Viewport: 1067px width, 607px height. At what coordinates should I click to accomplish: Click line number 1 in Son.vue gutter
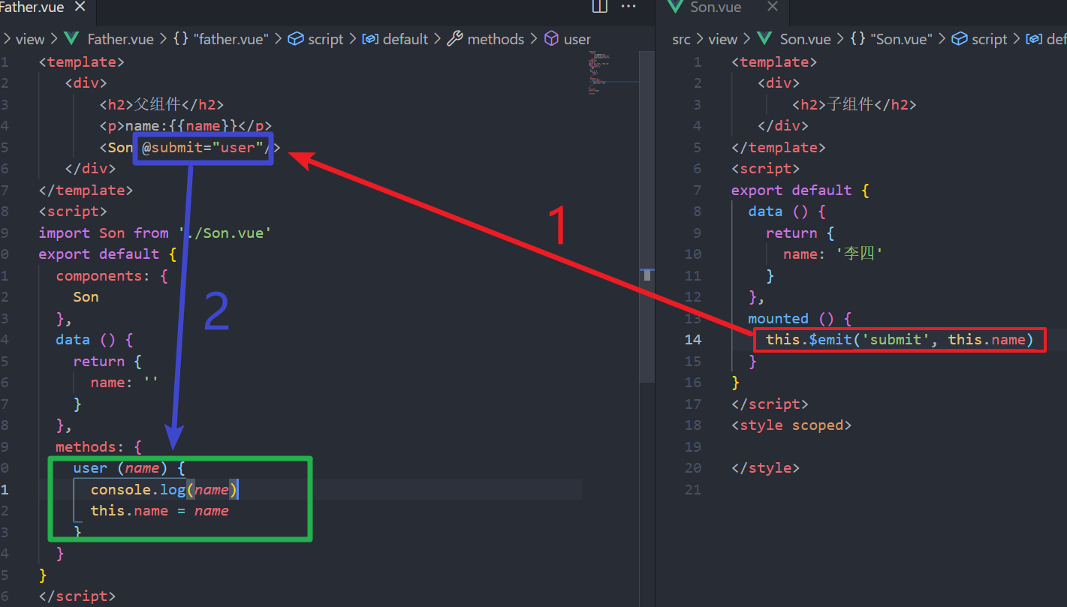(697, 62)
